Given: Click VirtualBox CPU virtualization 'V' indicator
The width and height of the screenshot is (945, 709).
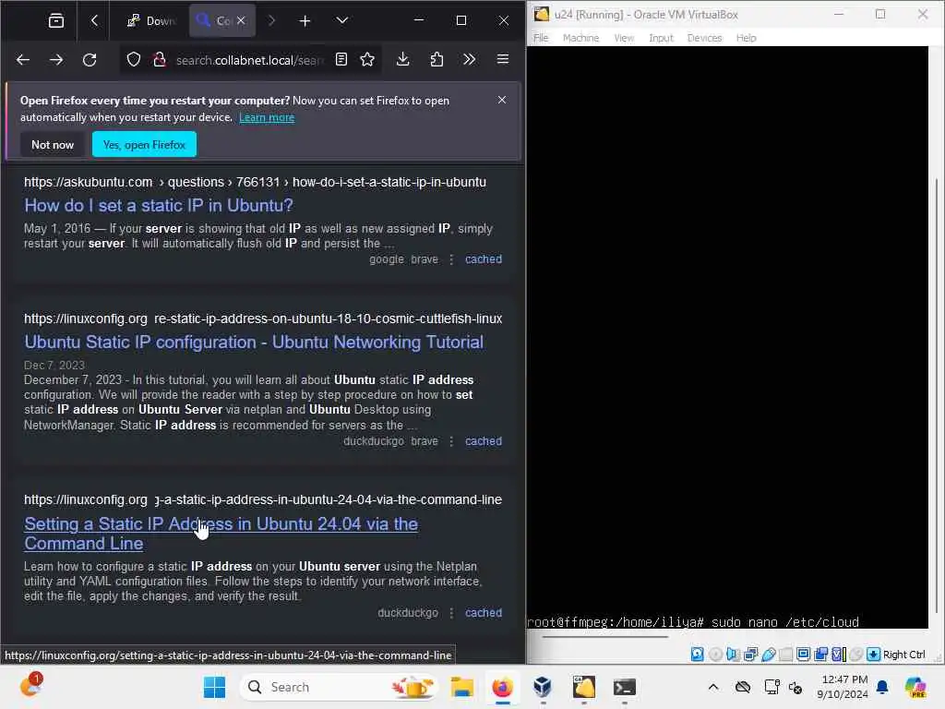Looking at the screenshot, I should (838, 655).
